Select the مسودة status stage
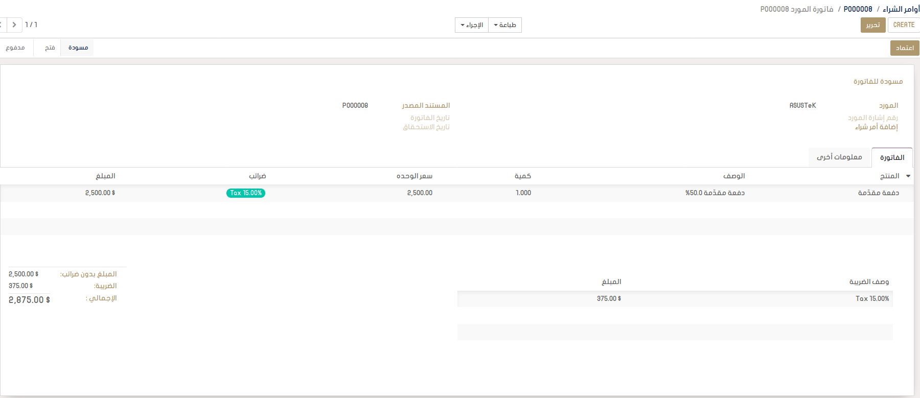Image resolution: width=920 pixels, height=398 pixels. [x=78, y=48]
